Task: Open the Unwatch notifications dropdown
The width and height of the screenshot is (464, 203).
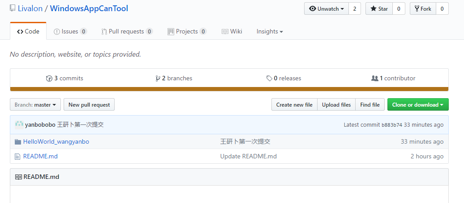Action: point(327,8)
